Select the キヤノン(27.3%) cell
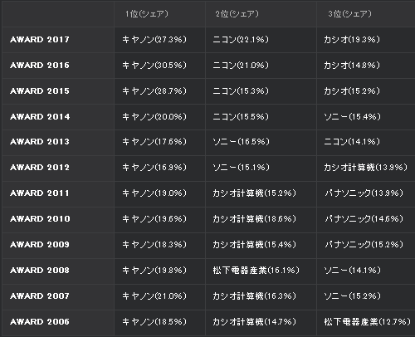This screenshot has width=415, height=337. (x=154, y=40)
